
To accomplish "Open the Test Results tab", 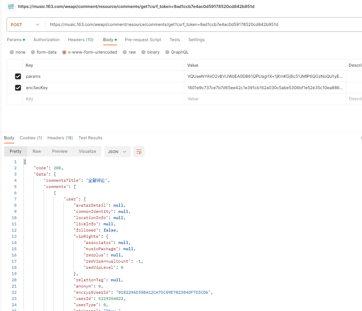I will click(x=90, y=138).
